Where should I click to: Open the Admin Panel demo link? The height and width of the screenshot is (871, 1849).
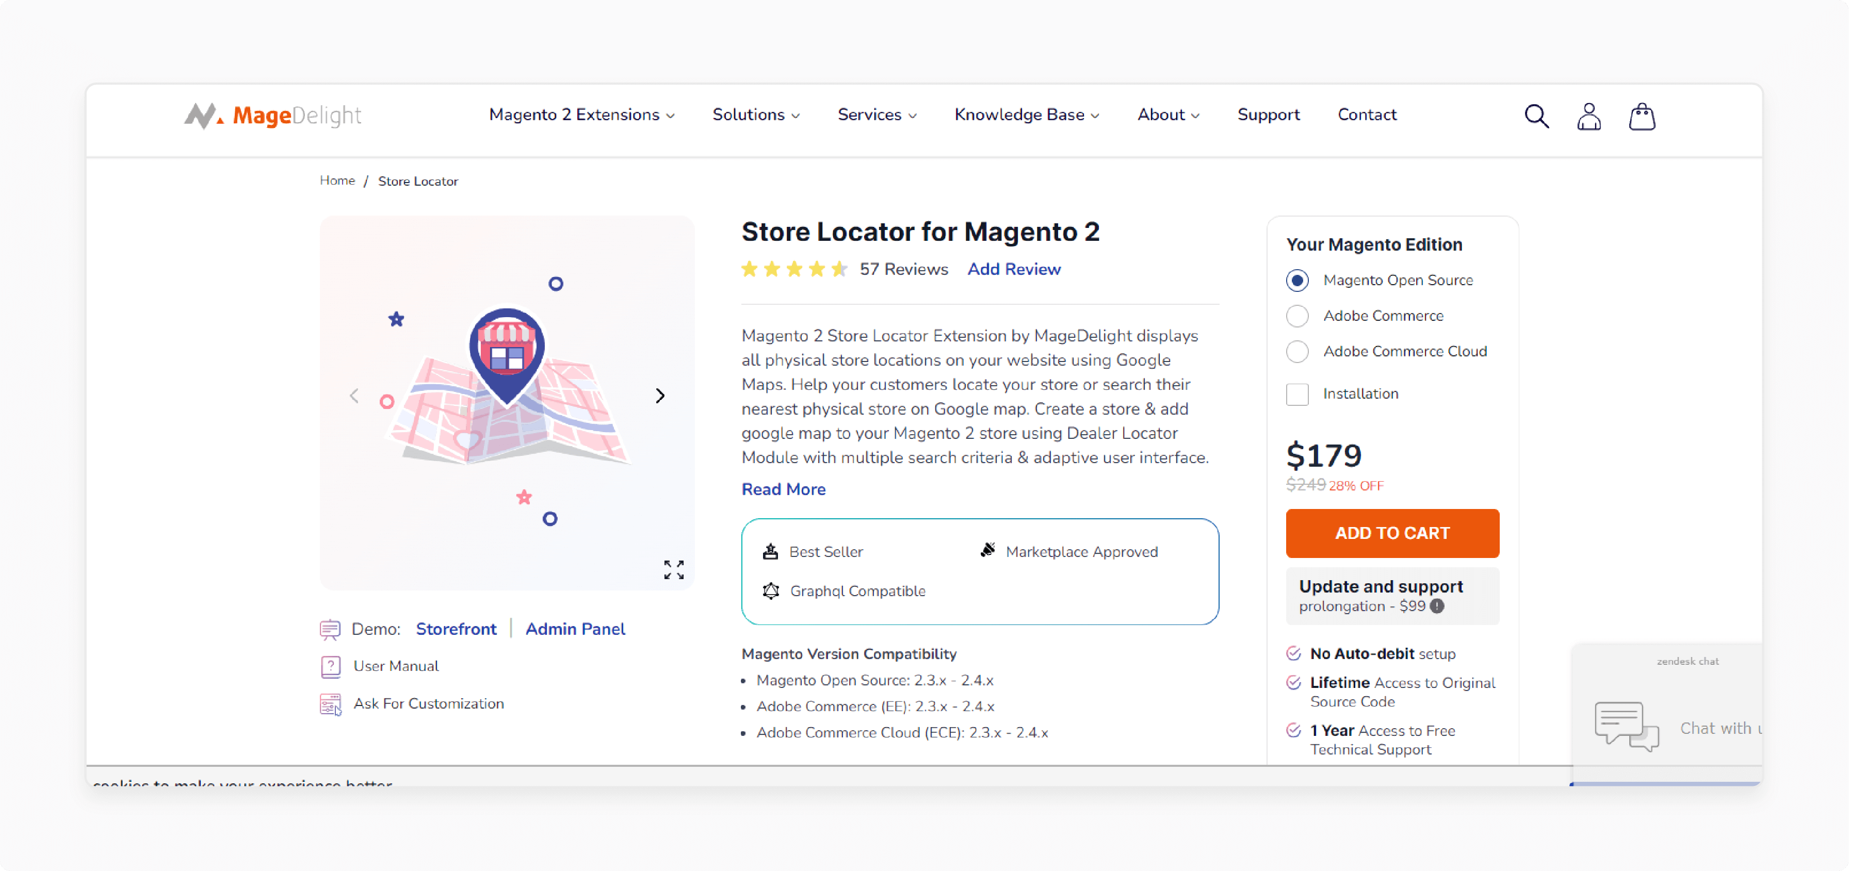click(x=575, y=629)
